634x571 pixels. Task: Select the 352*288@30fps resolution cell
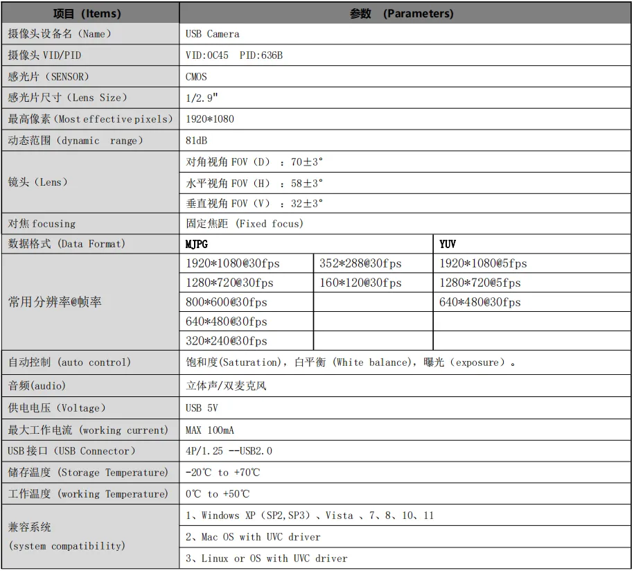pyautogui.click(x=360, y=263)
